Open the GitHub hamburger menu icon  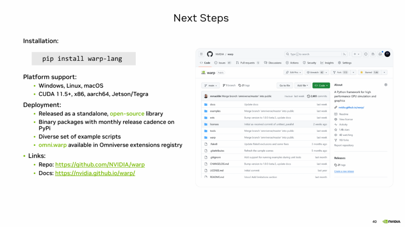point(201,54)
